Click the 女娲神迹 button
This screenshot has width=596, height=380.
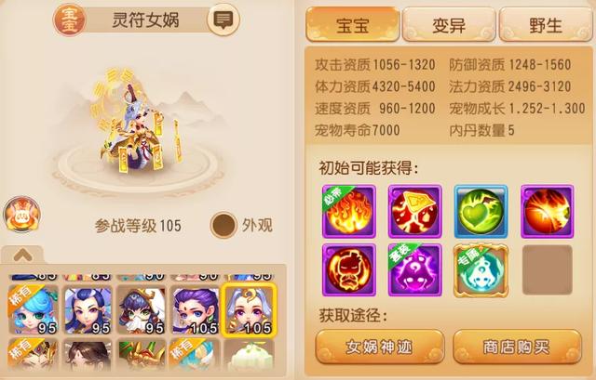379,347
